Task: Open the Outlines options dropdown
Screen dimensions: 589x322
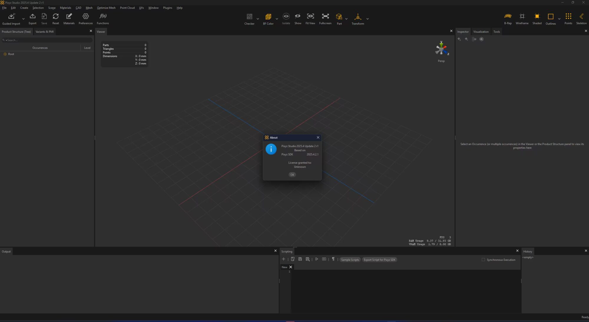Action: [559, 19]
